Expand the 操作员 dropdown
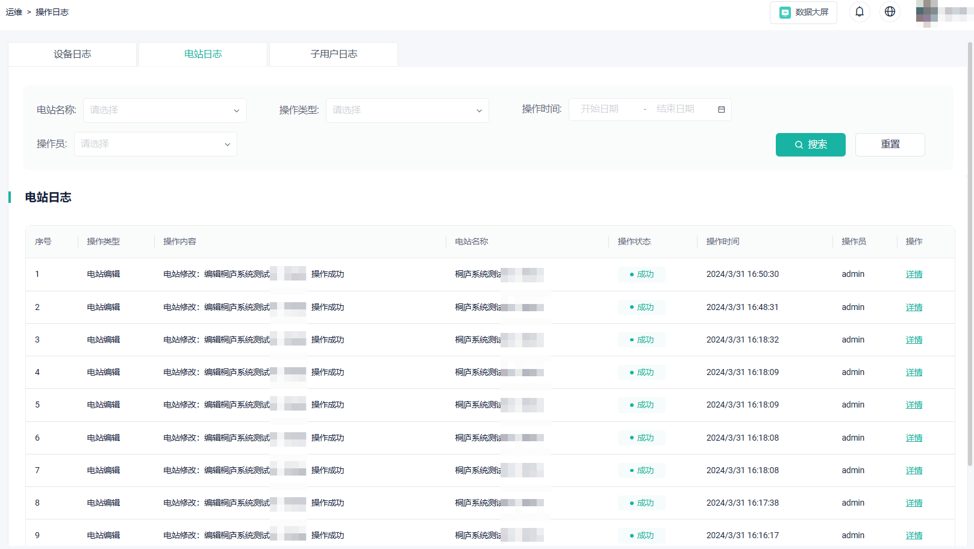974x549 pixels. [155, 144]
